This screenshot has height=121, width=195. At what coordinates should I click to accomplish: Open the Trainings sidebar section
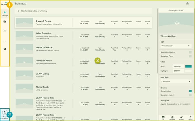5,13
